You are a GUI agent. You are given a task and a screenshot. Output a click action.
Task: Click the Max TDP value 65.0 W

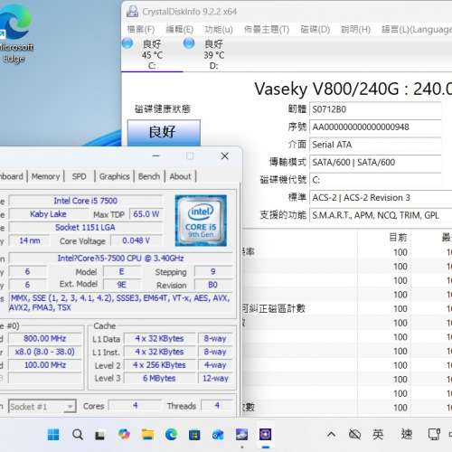point(146,214)
